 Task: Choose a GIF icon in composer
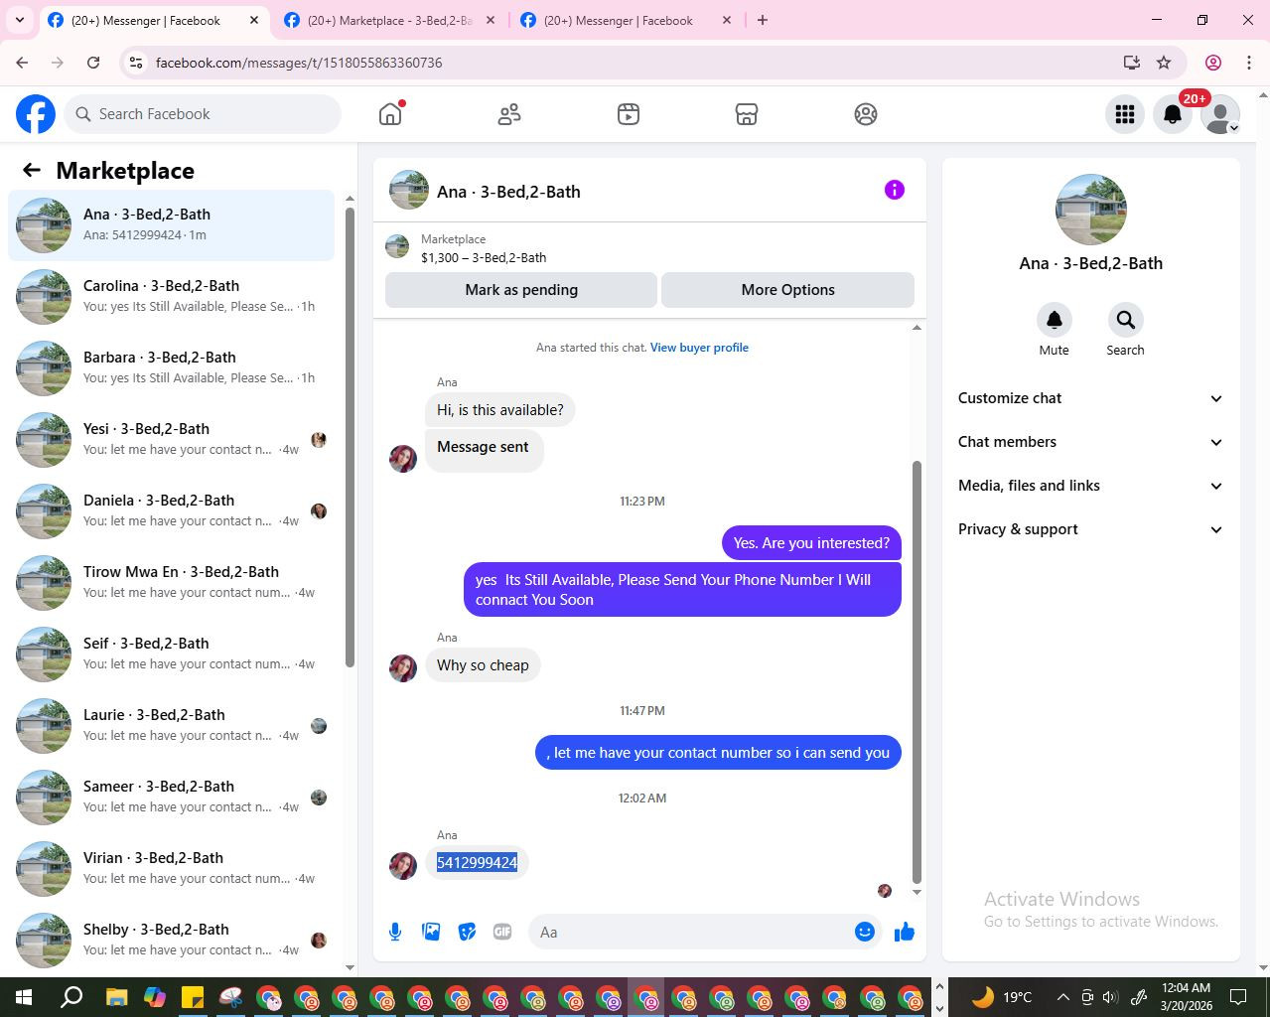coord(502,932)
